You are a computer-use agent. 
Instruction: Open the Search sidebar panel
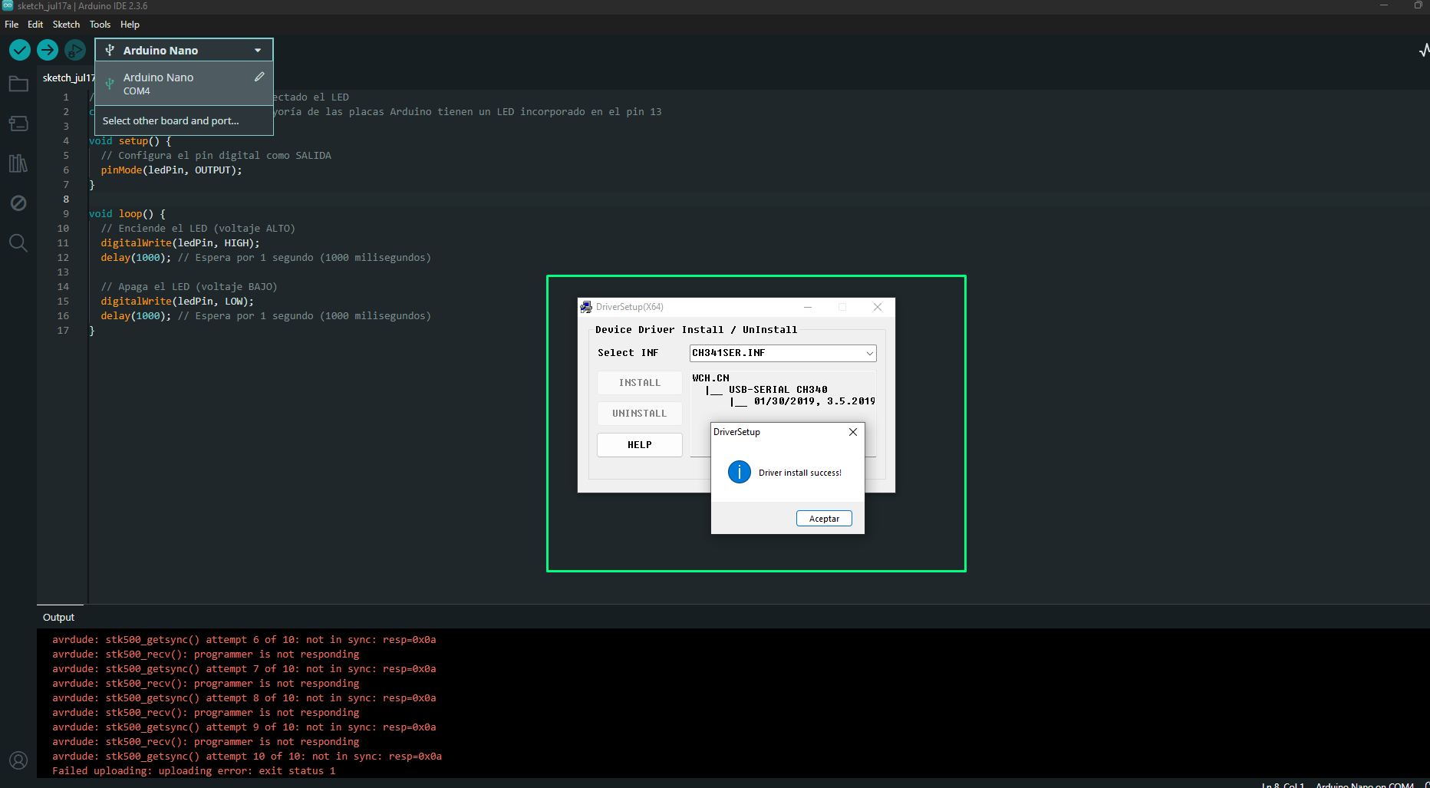coord(18,243)
